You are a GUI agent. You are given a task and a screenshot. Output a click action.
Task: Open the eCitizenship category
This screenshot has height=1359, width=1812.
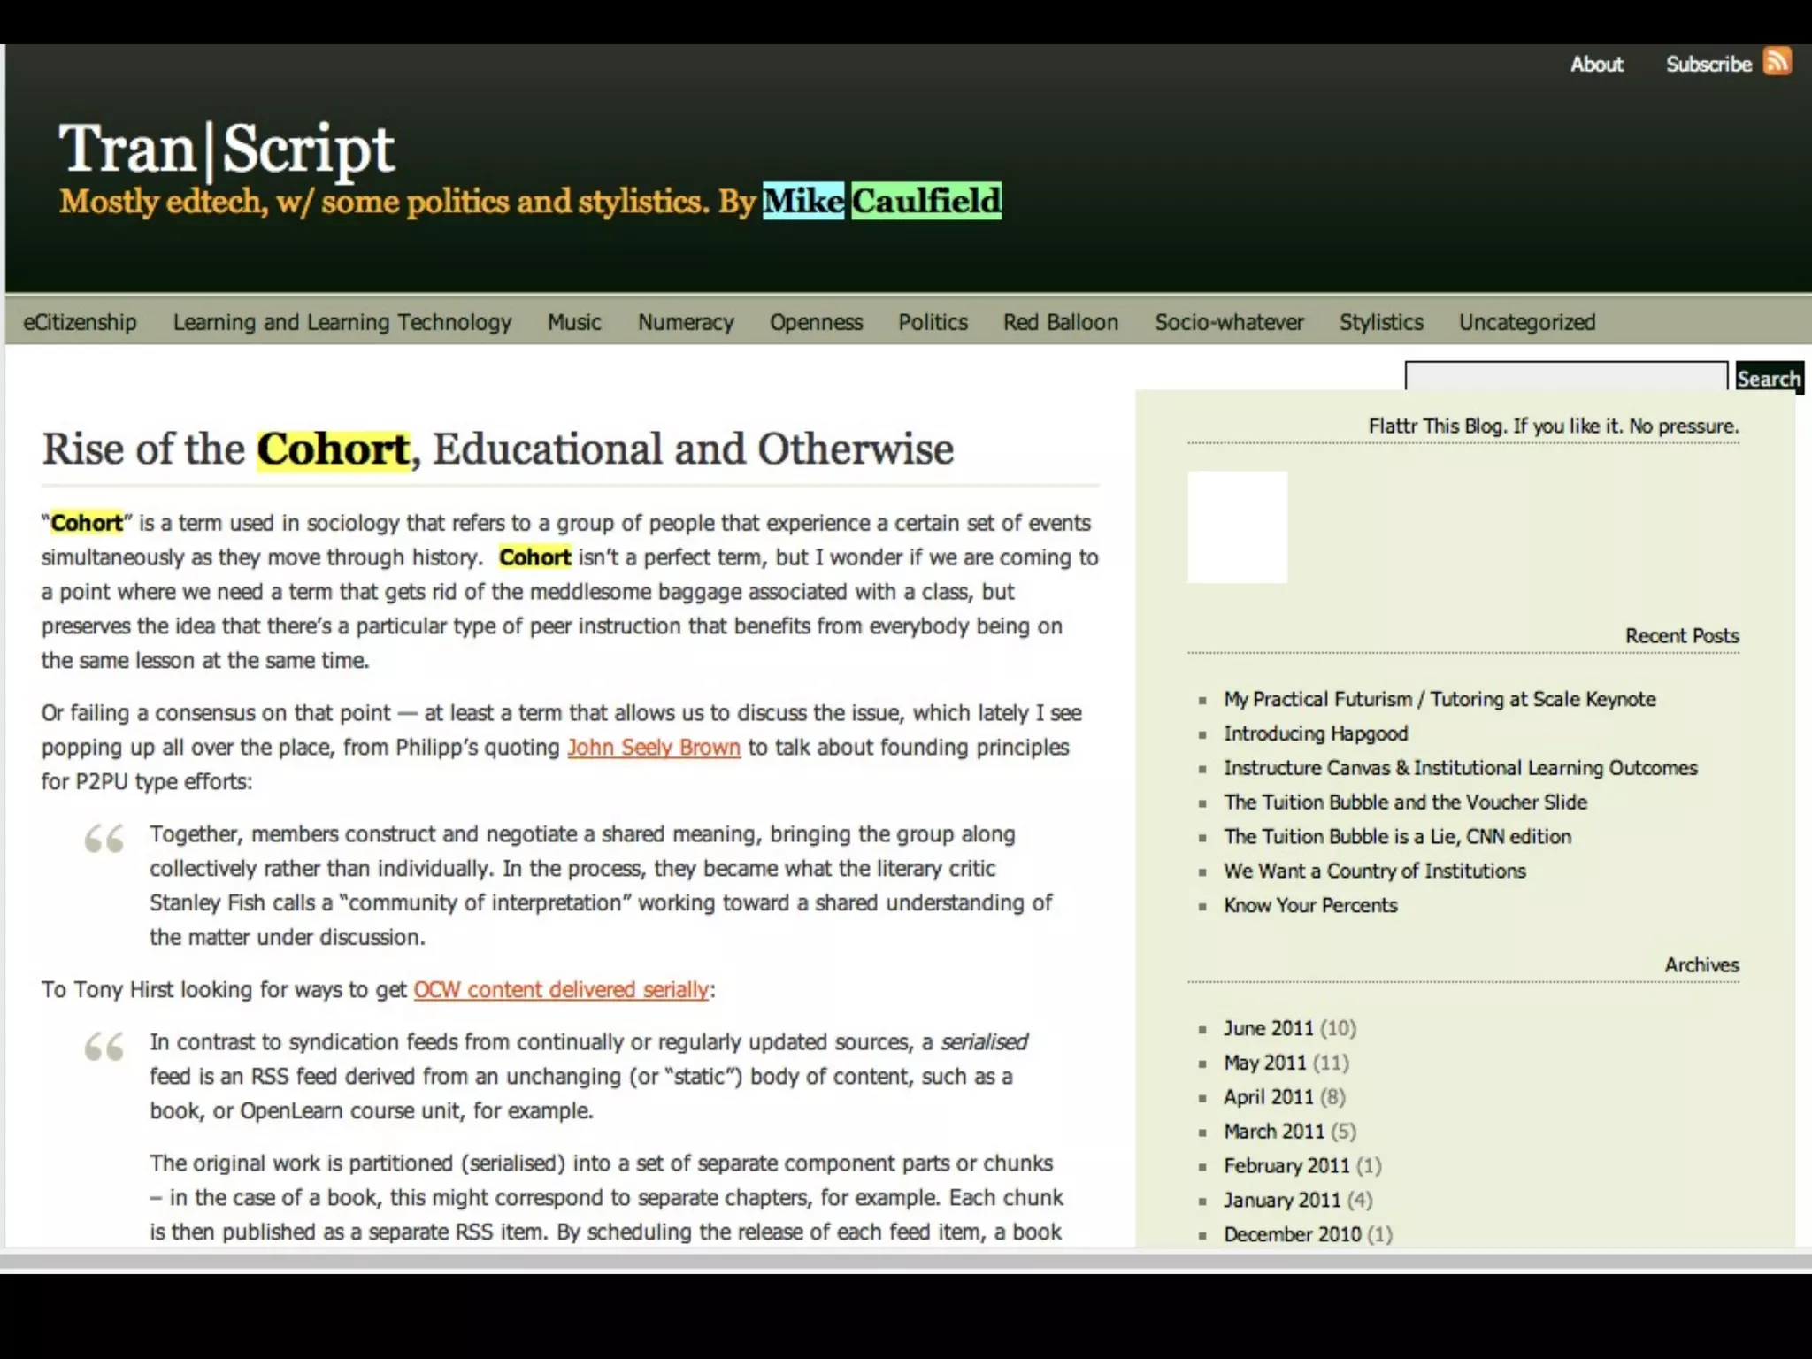(80, 322)
